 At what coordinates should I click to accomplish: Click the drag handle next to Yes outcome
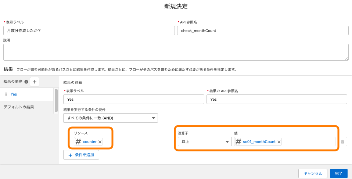pos(6,94)
